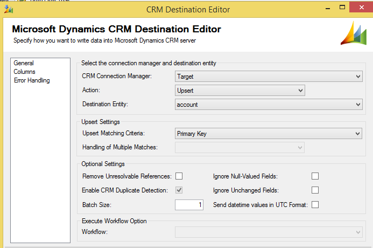This screenshot has height=248, width=373.
Task: Tick the Ignore Unchanged Fields checkbox
Action: point(315,190)
